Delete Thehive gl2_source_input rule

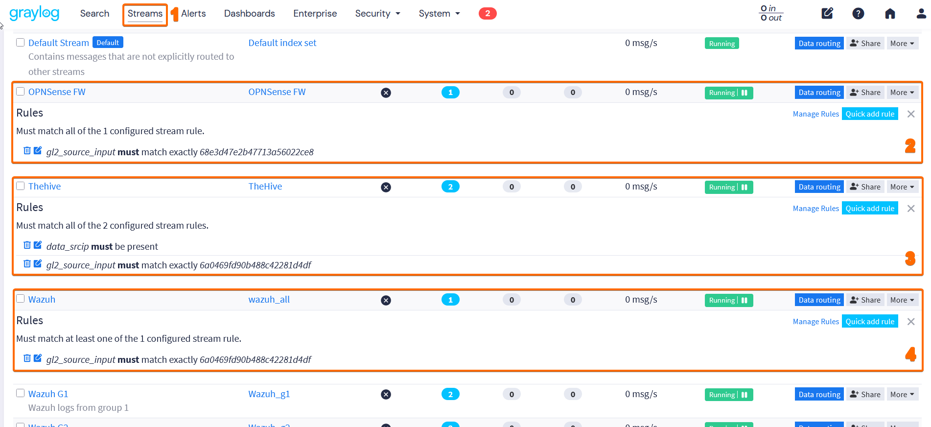[27, 263]
